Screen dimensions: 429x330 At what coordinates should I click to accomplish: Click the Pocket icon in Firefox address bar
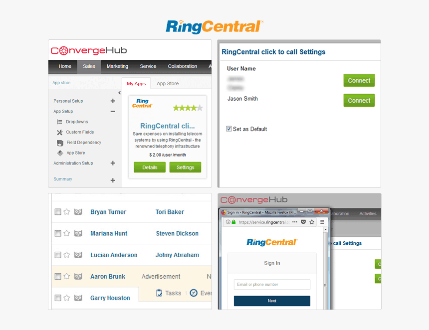[x=303, y=222]
